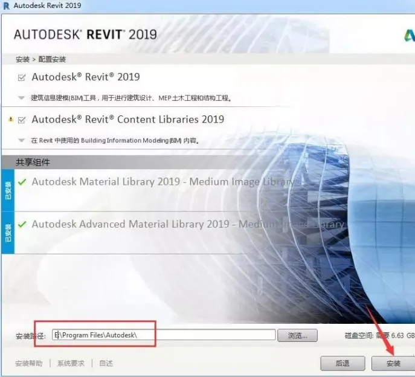Uncheck the Autodesk Revit 2019 checkbox
This screenshot has height=377, width=415.
pyautogui.click(x=22, y=77)
